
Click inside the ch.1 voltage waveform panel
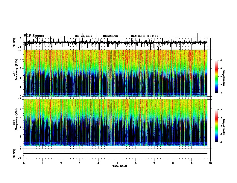tap(117, 42)
